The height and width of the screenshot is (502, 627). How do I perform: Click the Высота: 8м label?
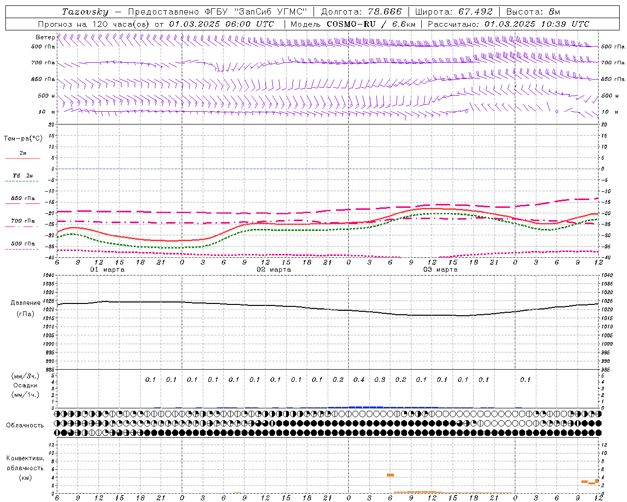(x=533, y=12)
